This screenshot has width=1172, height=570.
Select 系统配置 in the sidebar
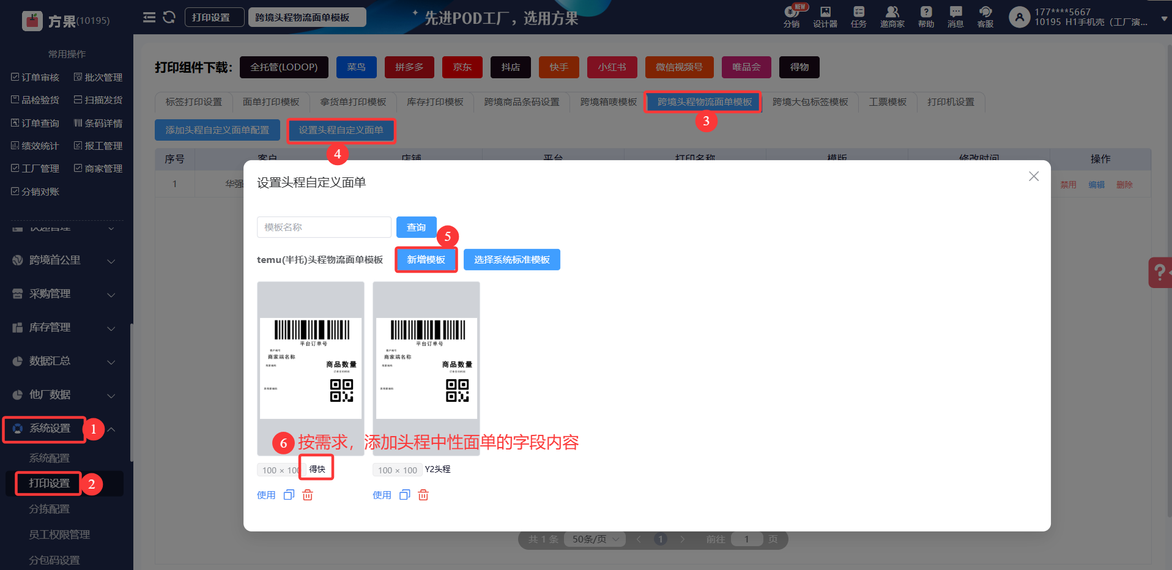point(50,458)
